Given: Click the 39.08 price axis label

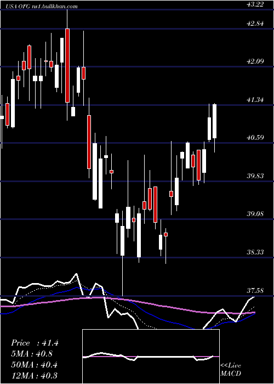Looking at the screenshot, I should 255,214.
